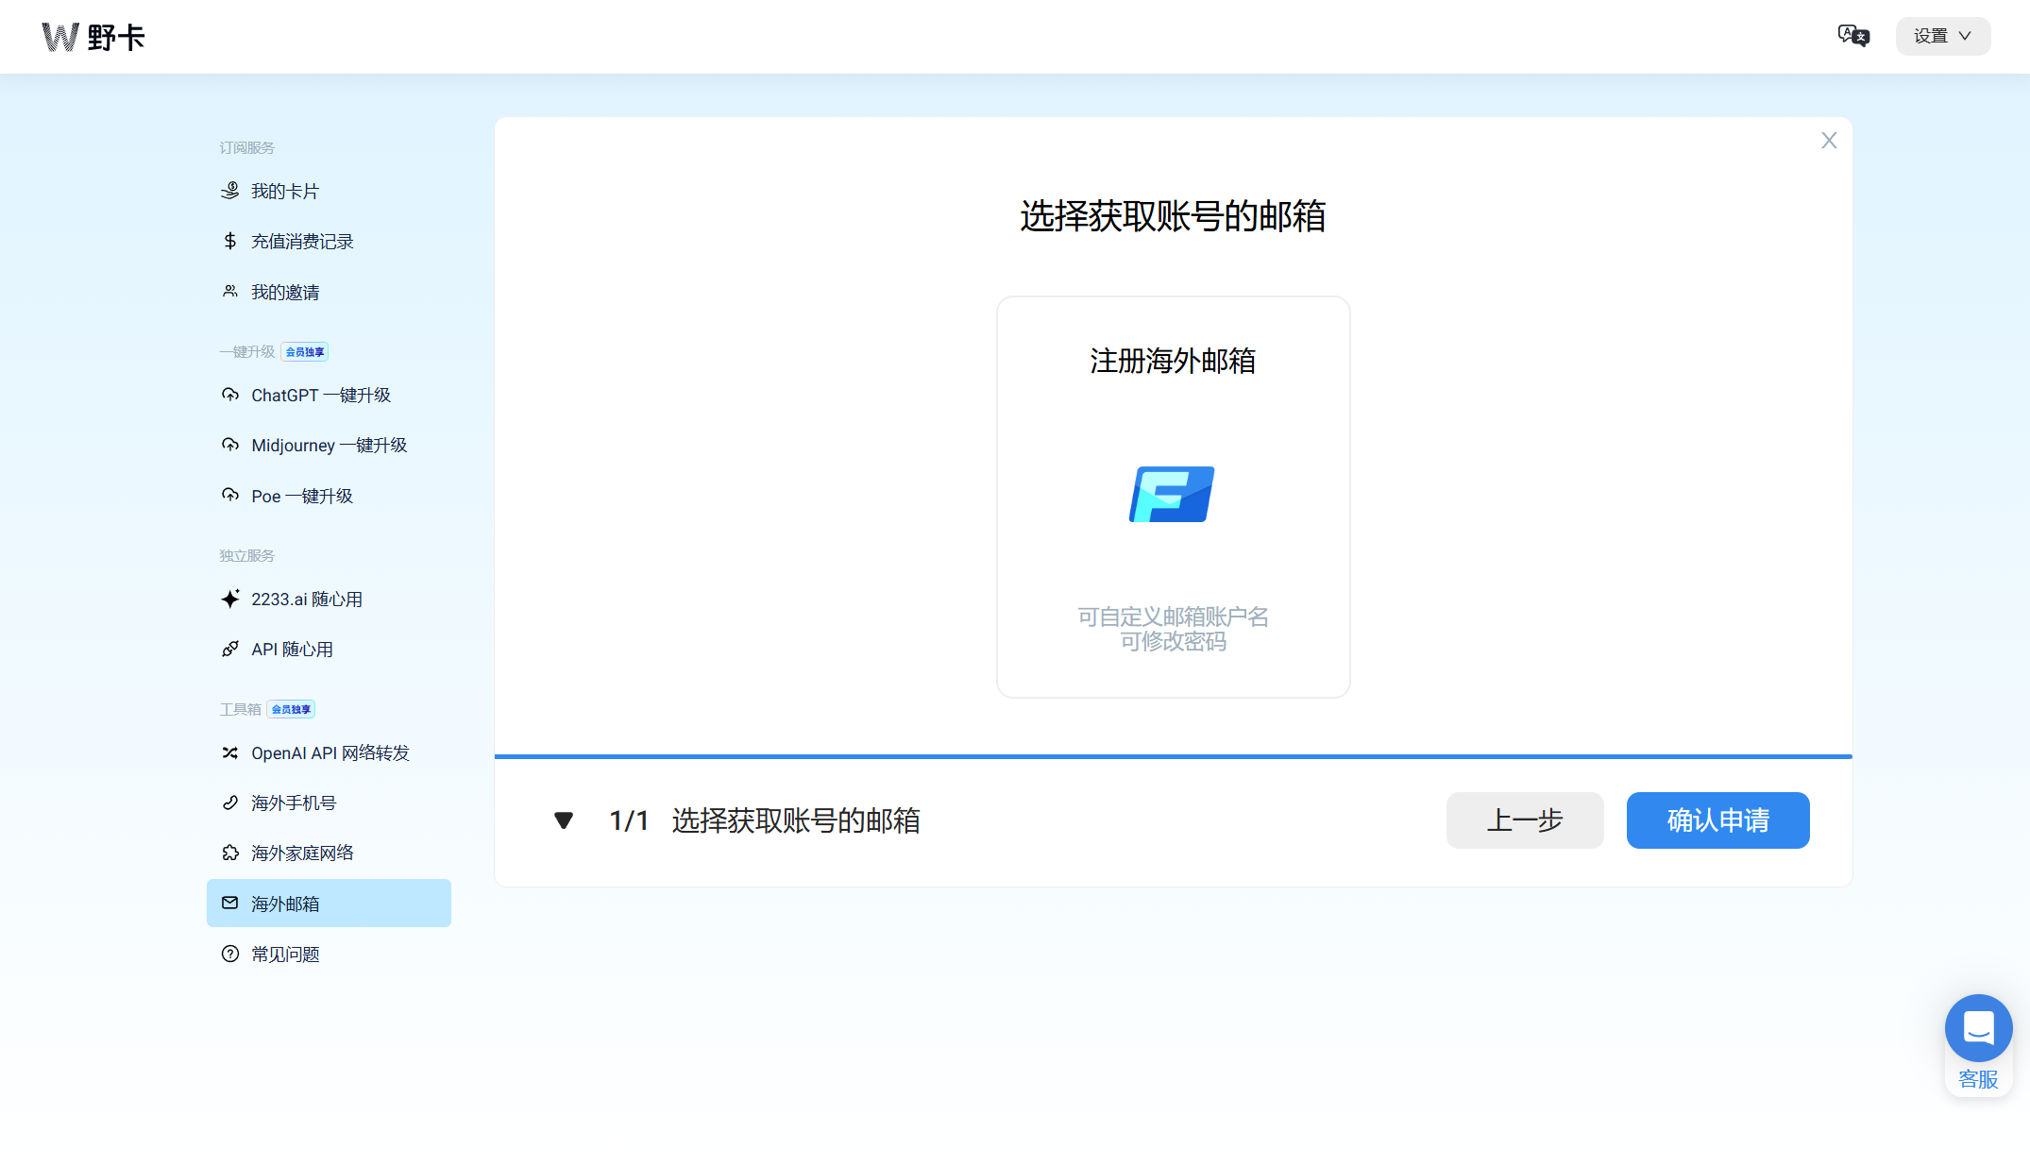Viewport: 2030px width, 1166px height.
Task: Go to Poe 一键升级 page
Action: 301,496
